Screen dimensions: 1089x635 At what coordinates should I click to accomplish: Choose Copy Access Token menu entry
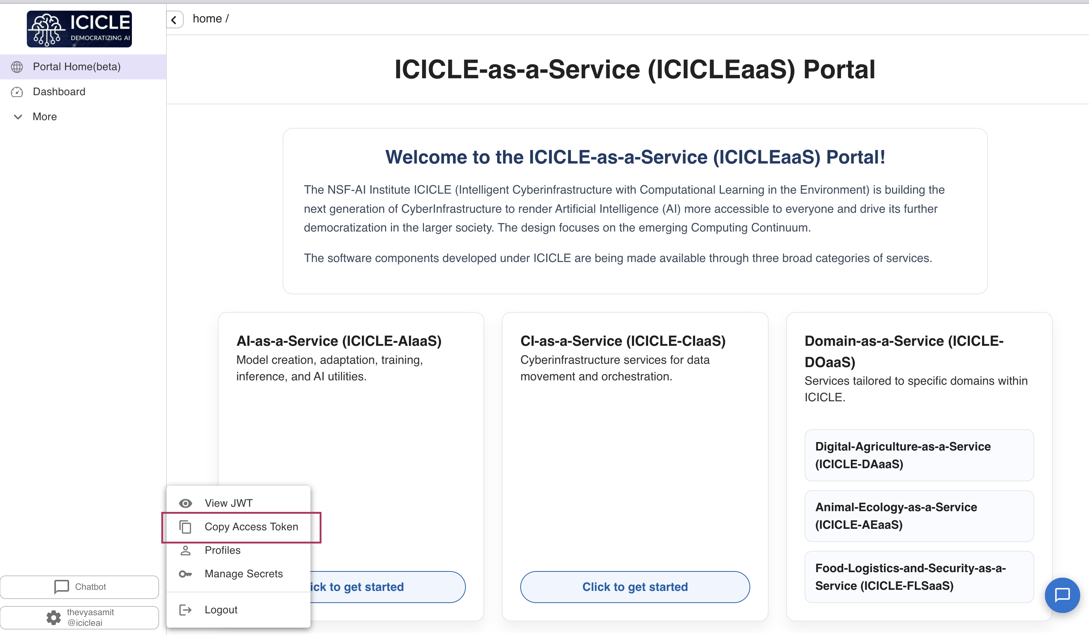(x=238, y=527)
